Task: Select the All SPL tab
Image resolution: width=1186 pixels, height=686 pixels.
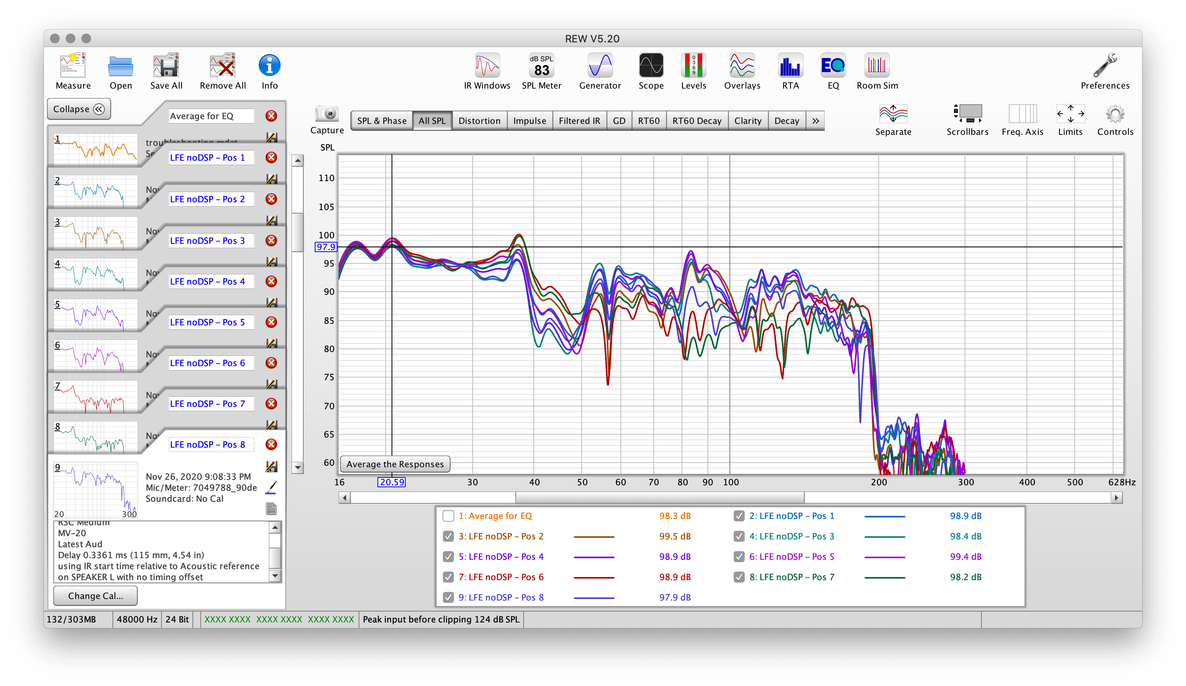Action: point(432,121)
